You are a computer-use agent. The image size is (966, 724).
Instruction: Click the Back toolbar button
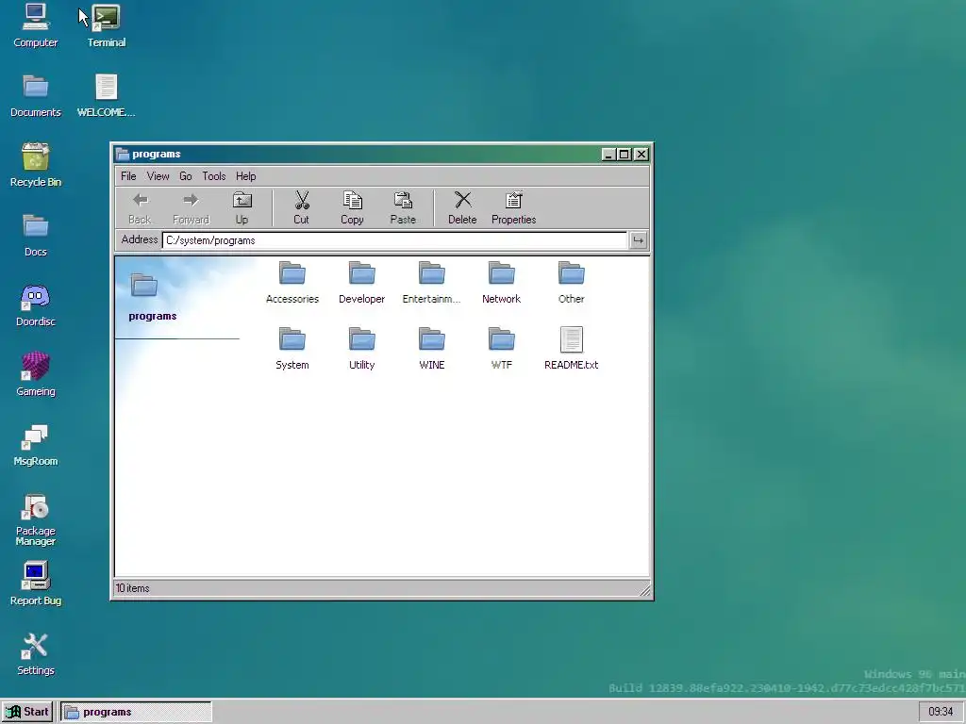pos(140,207)
